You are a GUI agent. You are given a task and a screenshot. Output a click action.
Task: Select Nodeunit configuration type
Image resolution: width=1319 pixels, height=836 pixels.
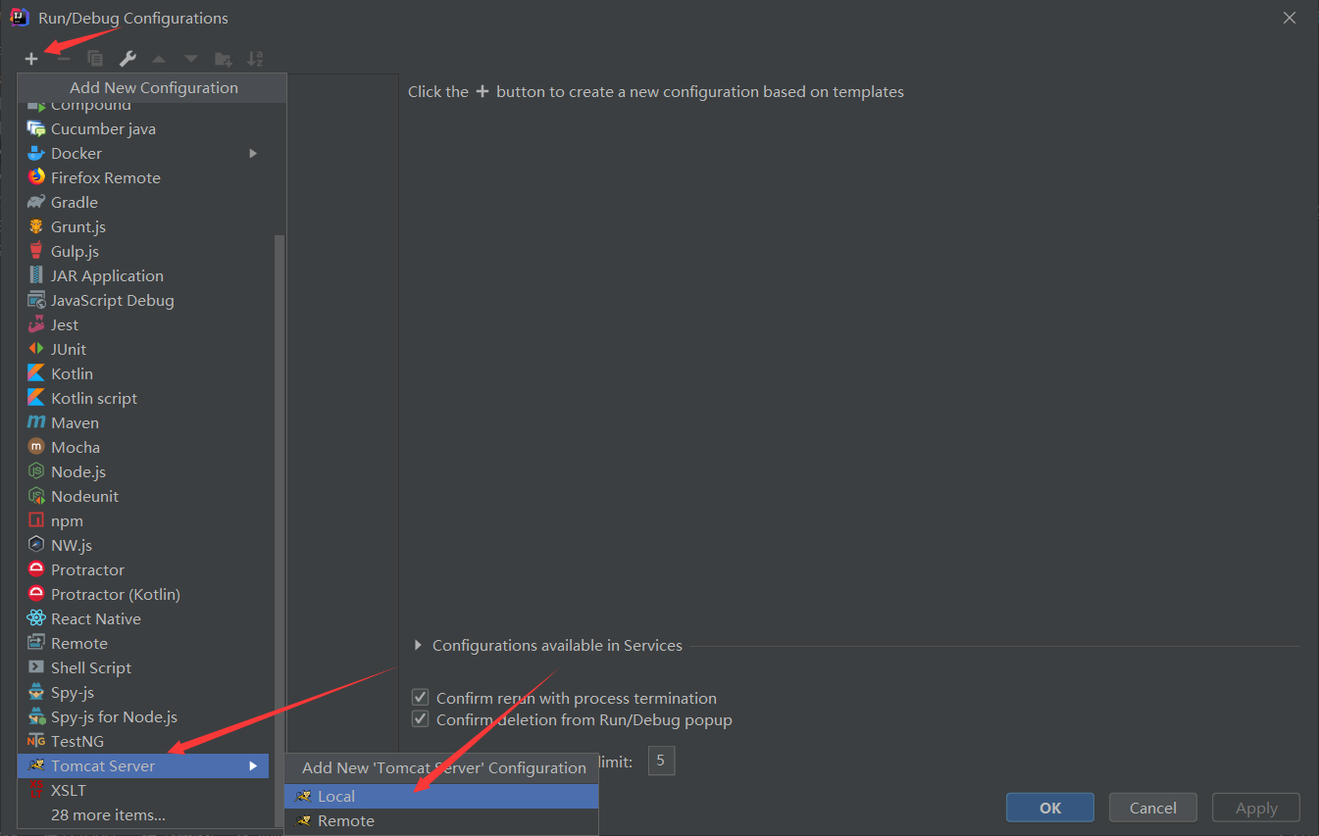tap(143, 496)
